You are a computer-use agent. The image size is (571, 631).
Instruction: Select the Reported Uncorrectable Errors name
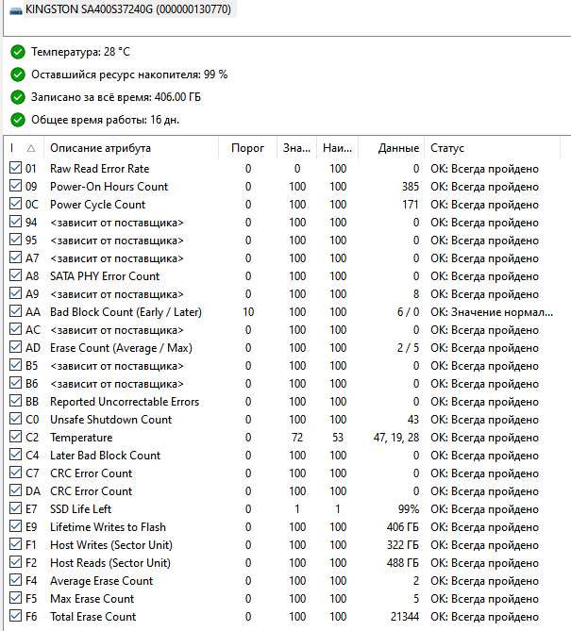click(x=125, y=402)
